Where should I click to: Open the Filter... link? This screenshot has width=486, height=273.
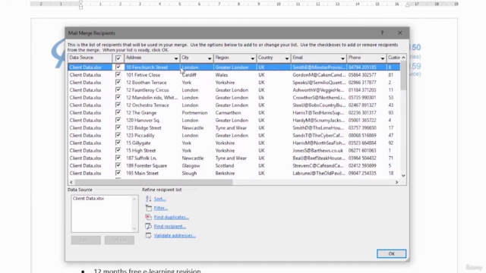[161, 208]
